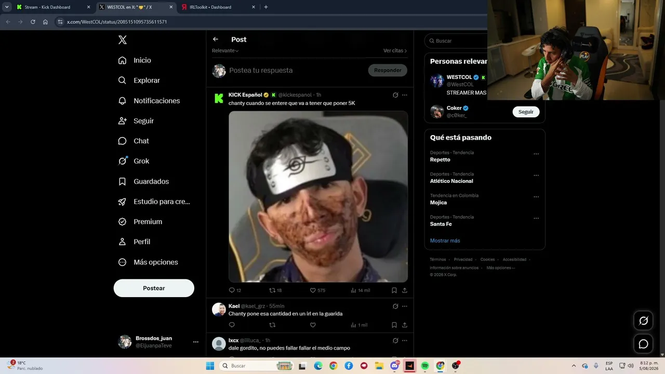Reply to Kael's comment
This screenshot has height=374, width=665.
232,325
